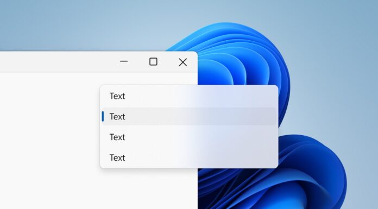Choose the first Text item in flyout
378x209 pixels.
[x=189, y=96]
